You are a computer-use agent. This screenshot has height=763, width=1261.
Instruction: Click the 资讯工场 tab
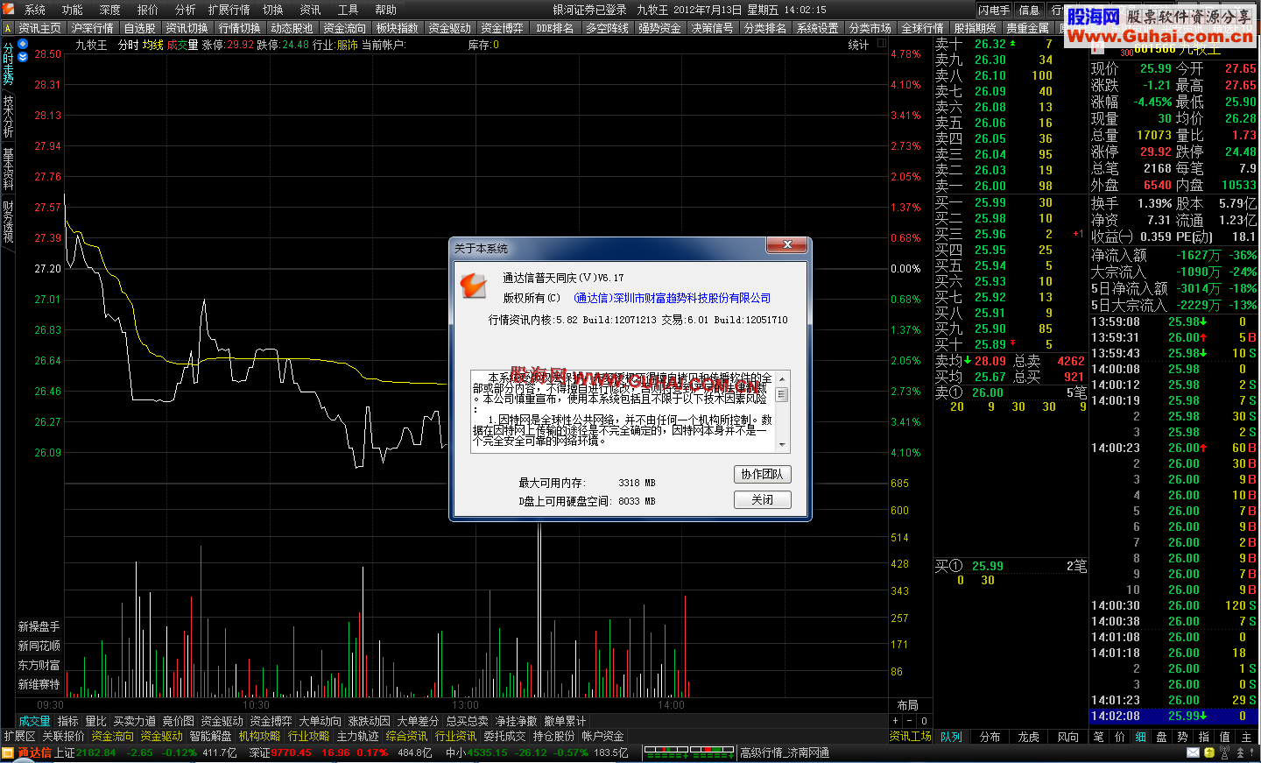point(911,737)
